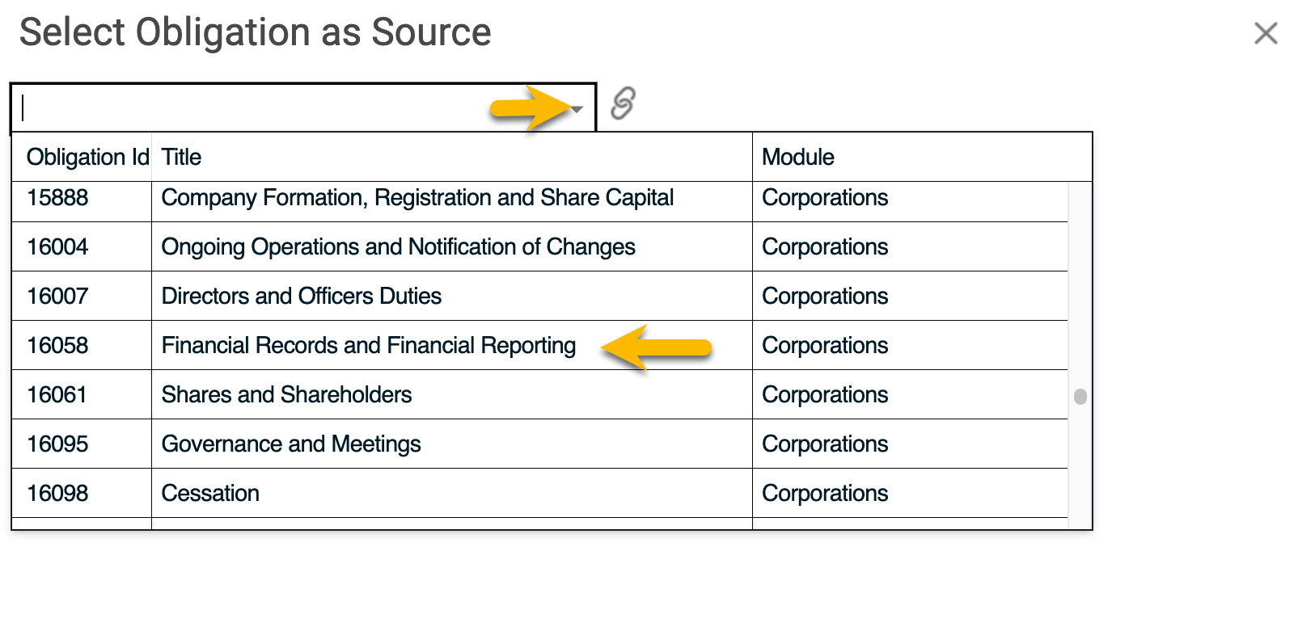
Task: Choose Governance and Meetings obligation
Action: pos(539,444)
